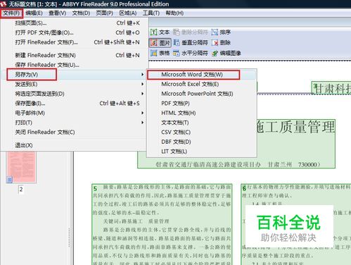Open the 编辑(E) menu
Screen dimensions: 351x265
pyautogui.click(x=34, y=13)
